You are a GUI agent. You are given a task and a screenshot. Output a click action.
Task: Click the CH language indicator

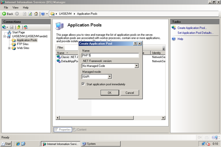pyautogui.click(x=200, y=138)
